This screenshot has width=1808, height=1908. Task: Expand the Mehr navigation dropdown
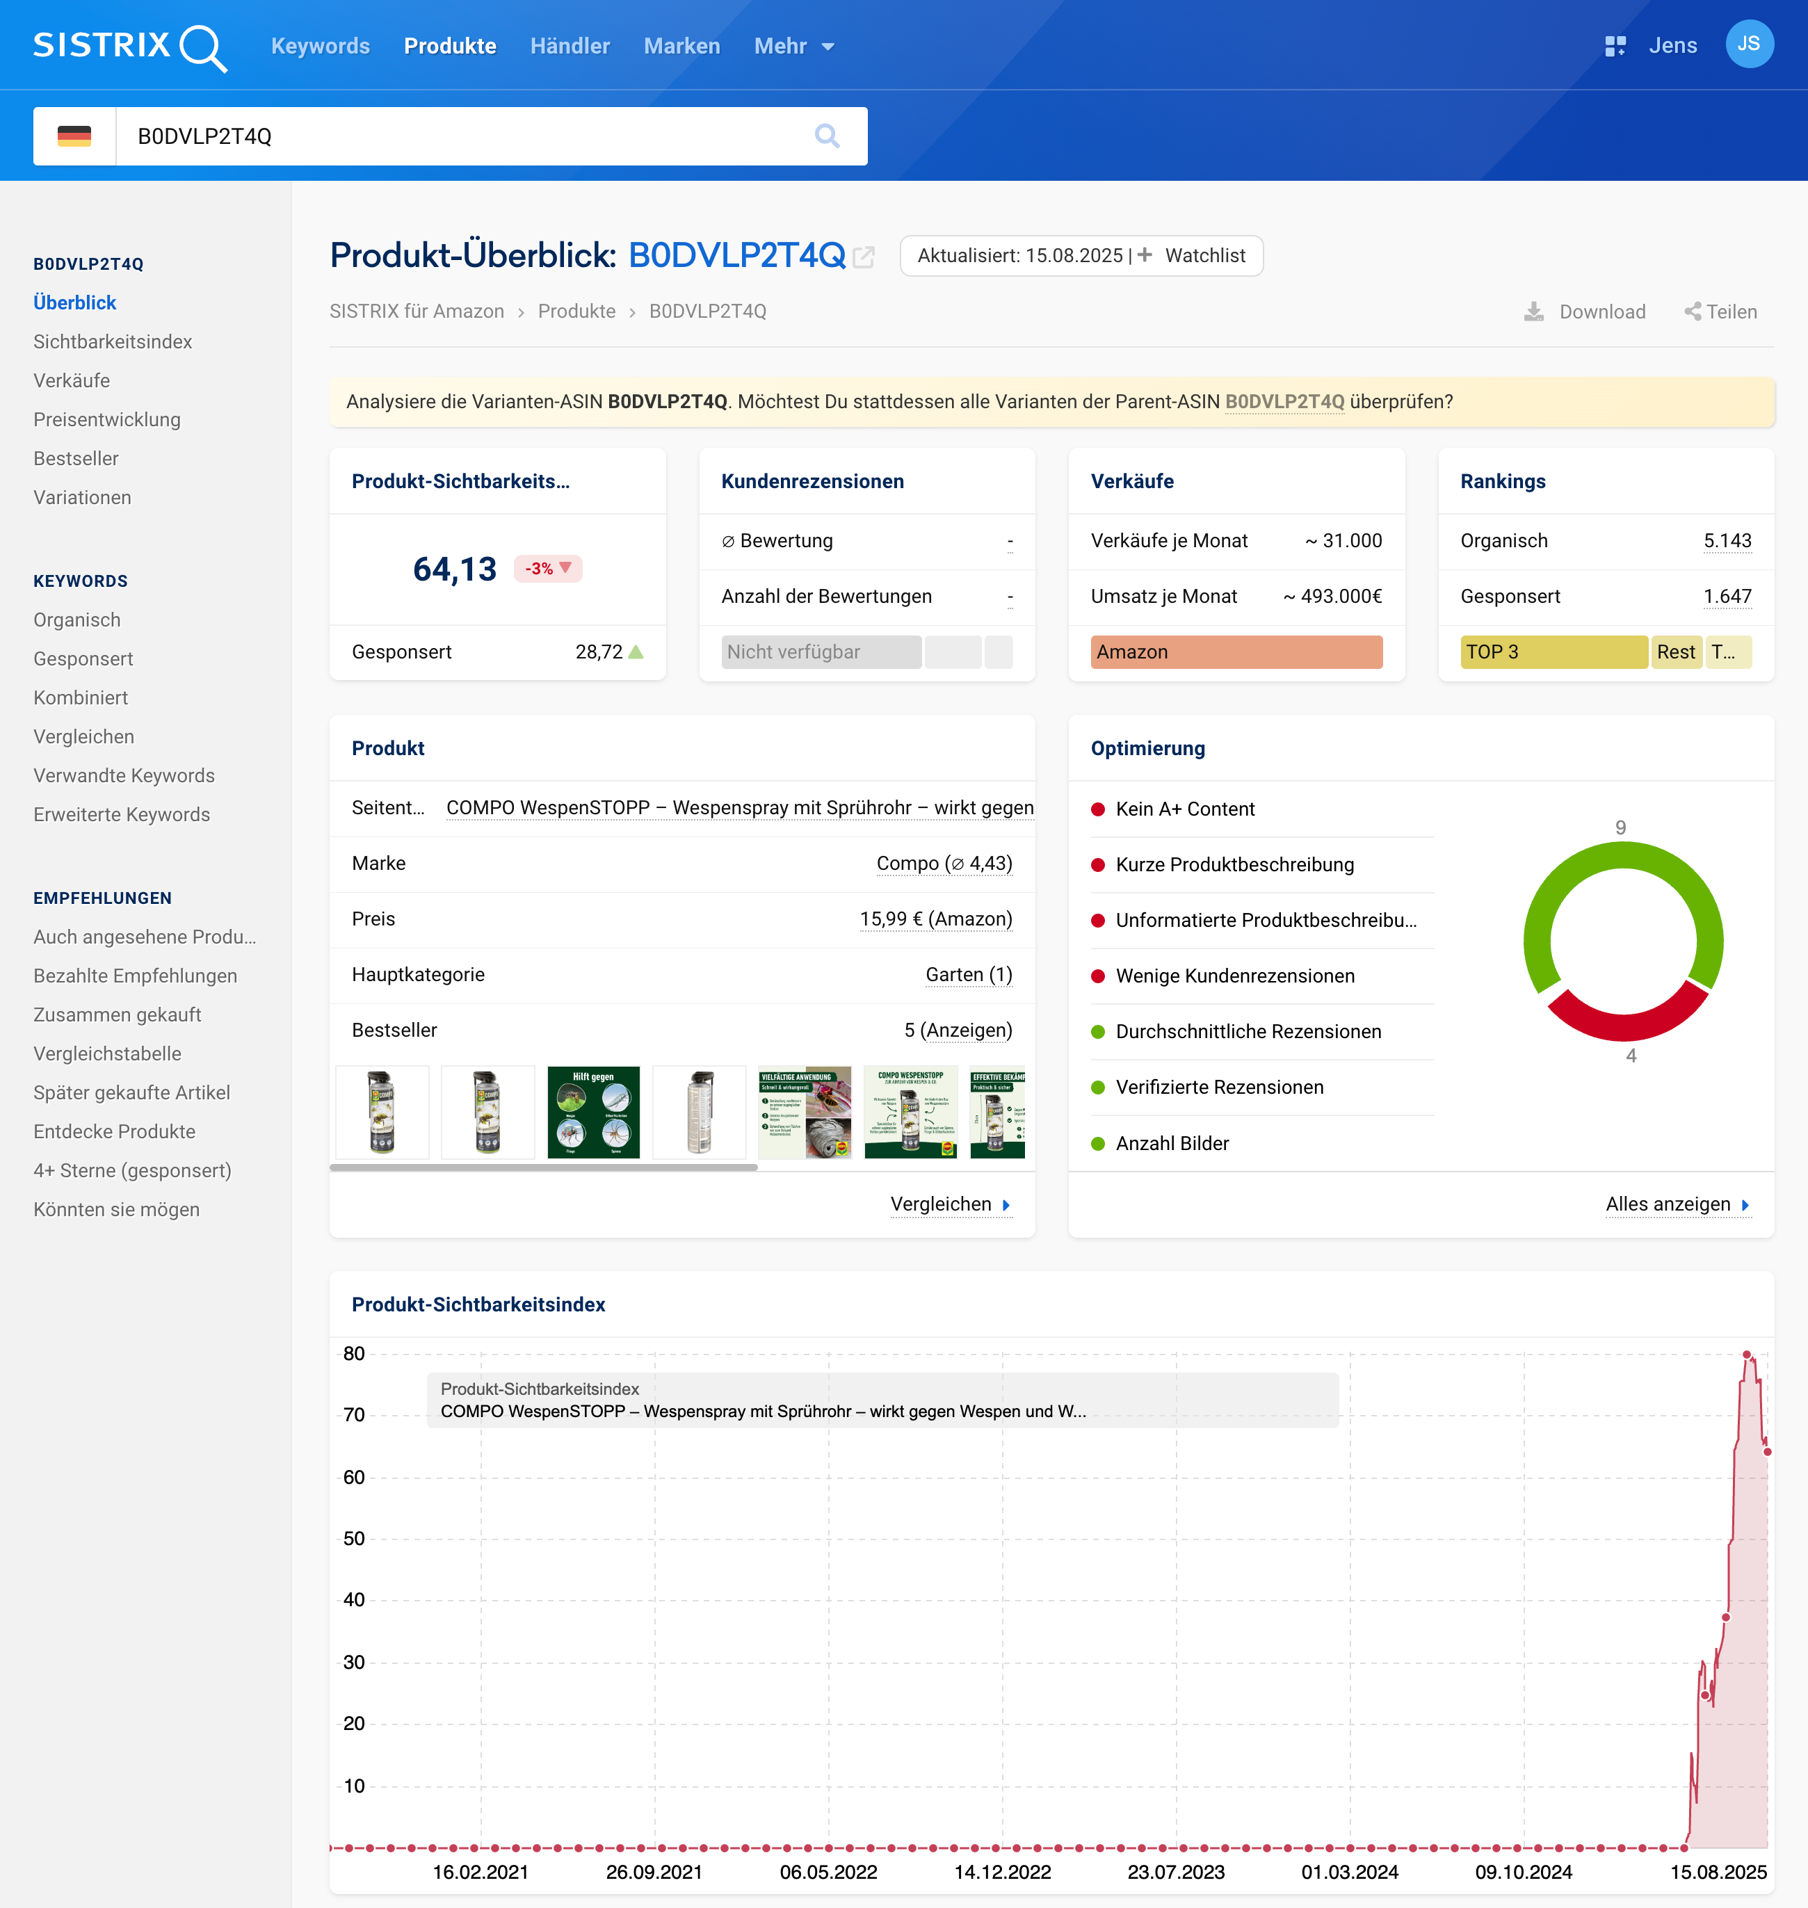coord(793,45)
